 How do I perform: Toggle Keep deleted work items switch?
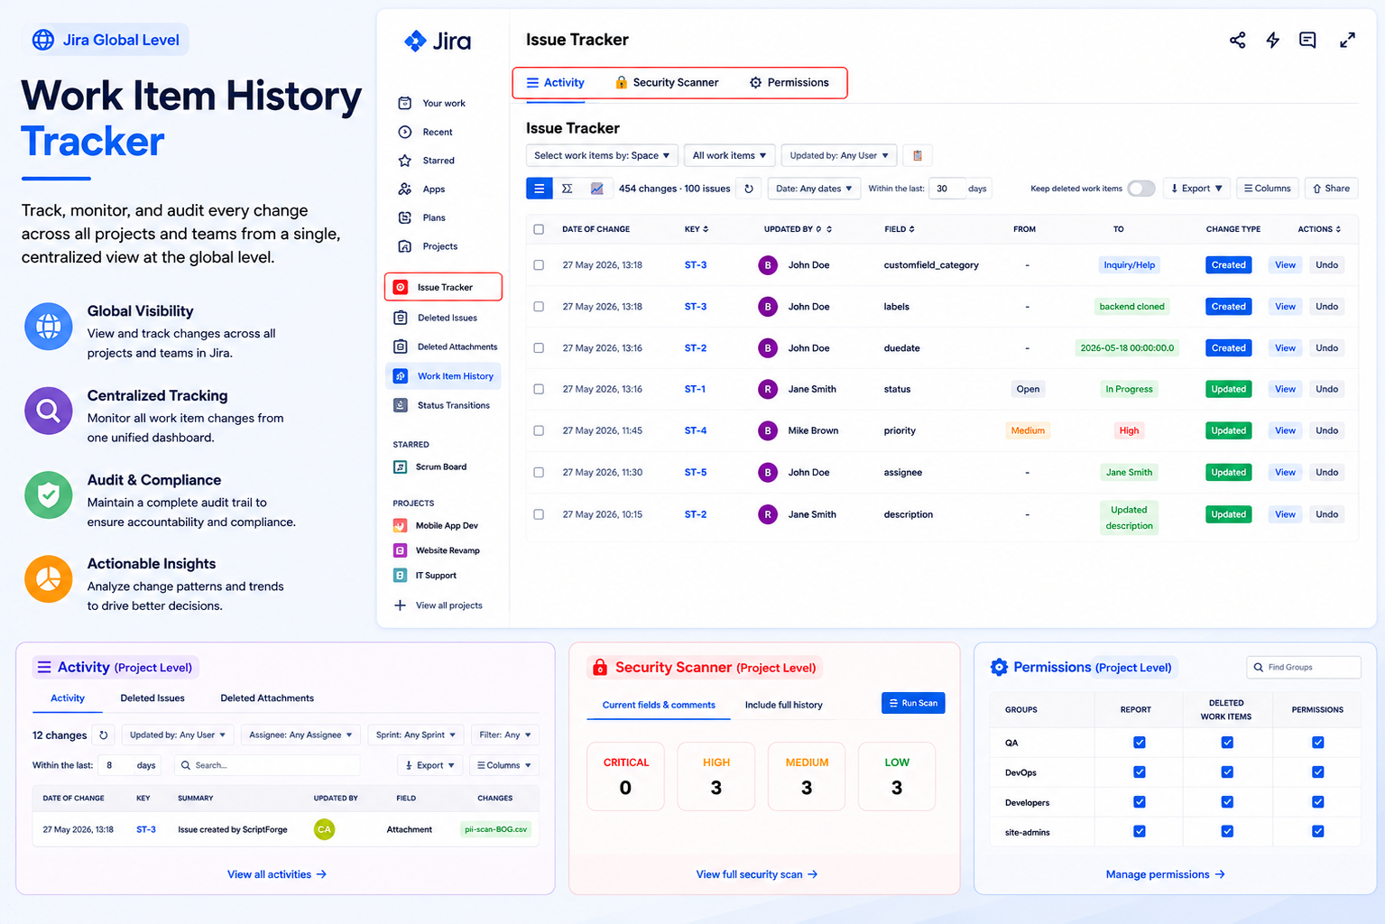point(1140,189)
